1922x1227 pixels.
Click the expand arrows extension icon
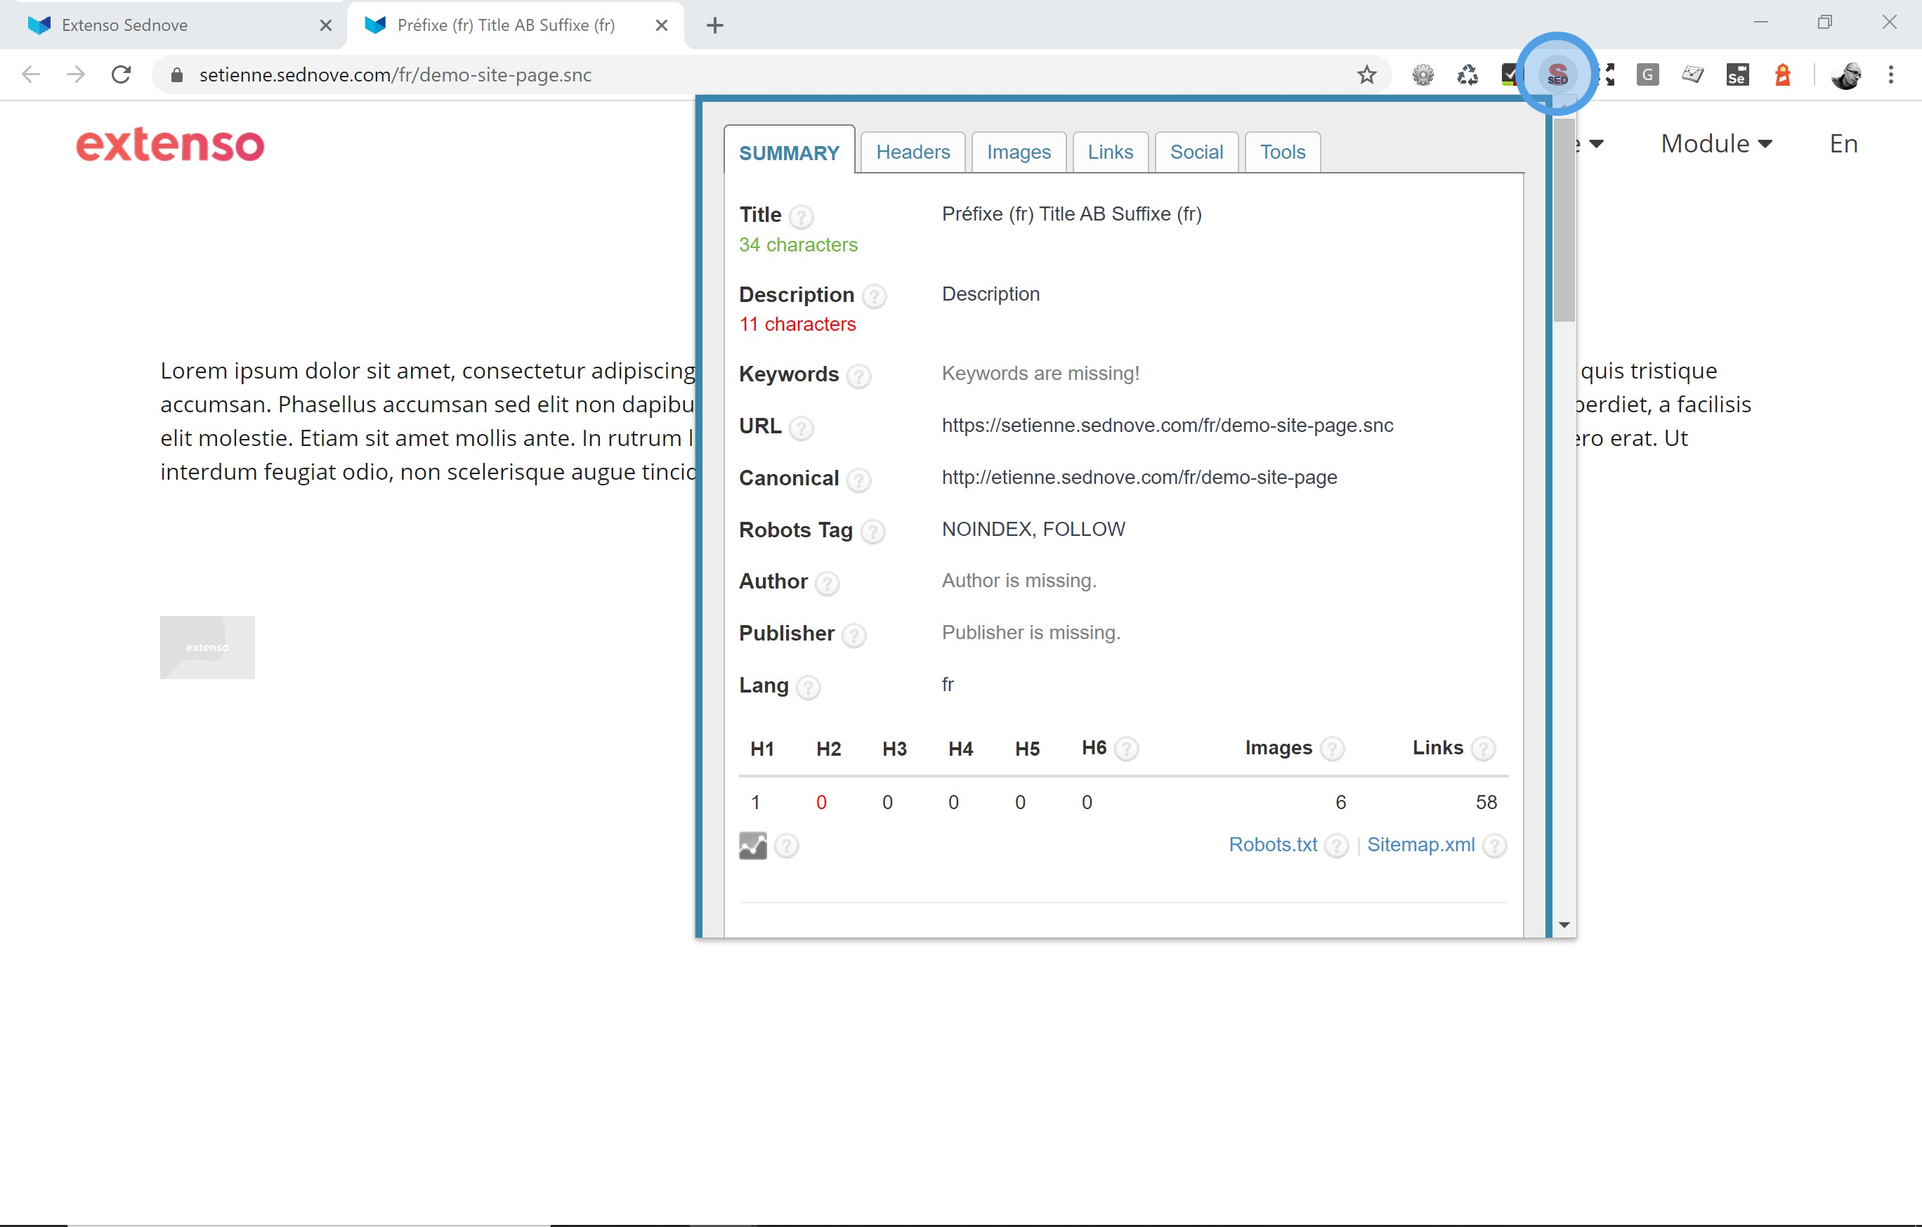tap(1607, 75)
